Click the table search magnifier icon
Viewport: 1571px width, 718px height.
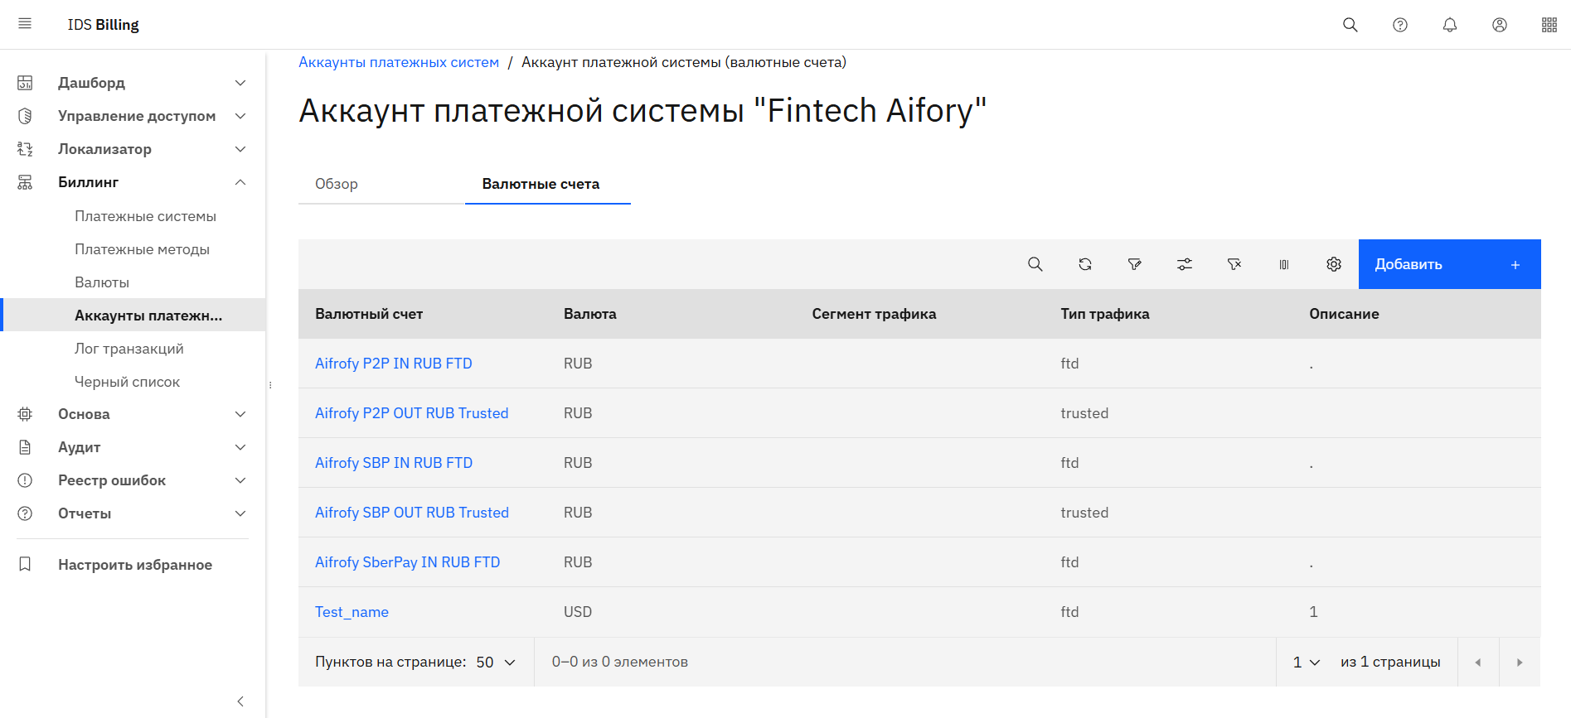[1035, 264]
